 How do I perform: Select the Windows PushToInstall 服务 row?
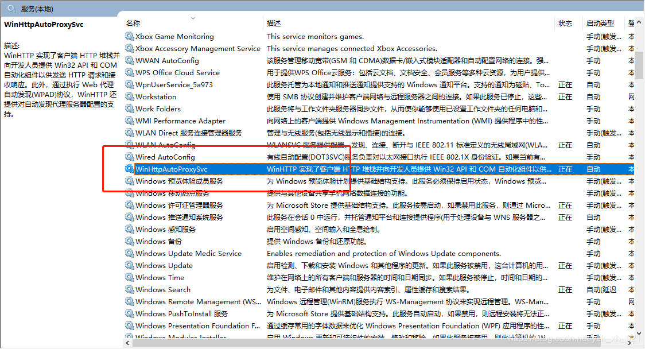181,314
